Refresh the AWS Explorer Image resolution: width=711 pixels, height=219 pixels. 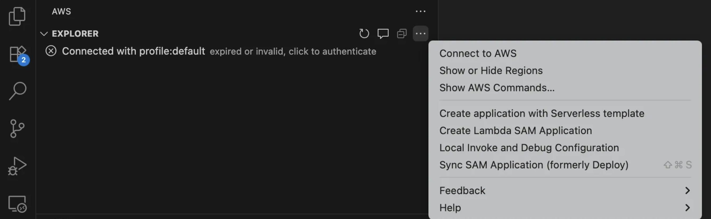[x=364, y=33]
